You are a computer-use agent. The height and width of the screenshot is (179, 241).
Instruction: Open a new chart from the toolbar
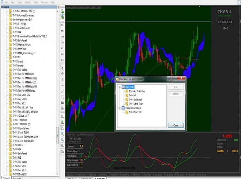click(x=62, y=11)
